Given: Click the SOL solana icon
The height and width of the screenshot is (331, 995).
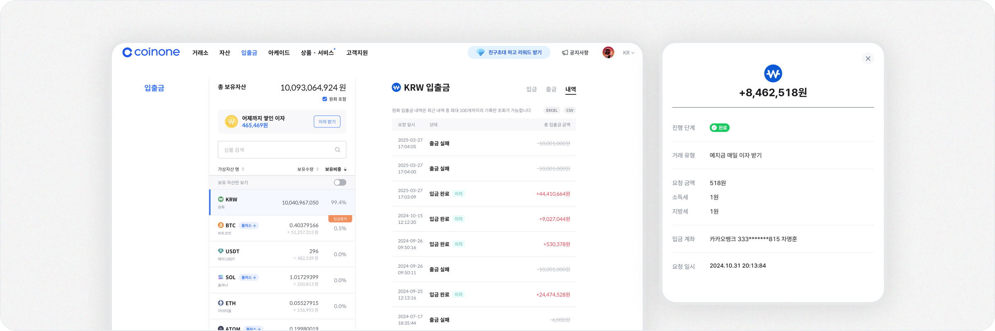Looking at the screenshot, I should coord(221,277).
